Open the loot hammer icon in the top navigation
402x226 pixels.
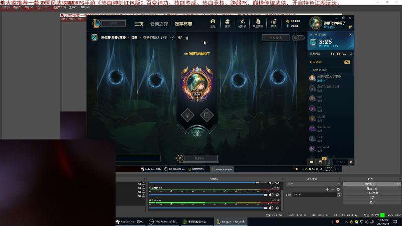[242, 22]
